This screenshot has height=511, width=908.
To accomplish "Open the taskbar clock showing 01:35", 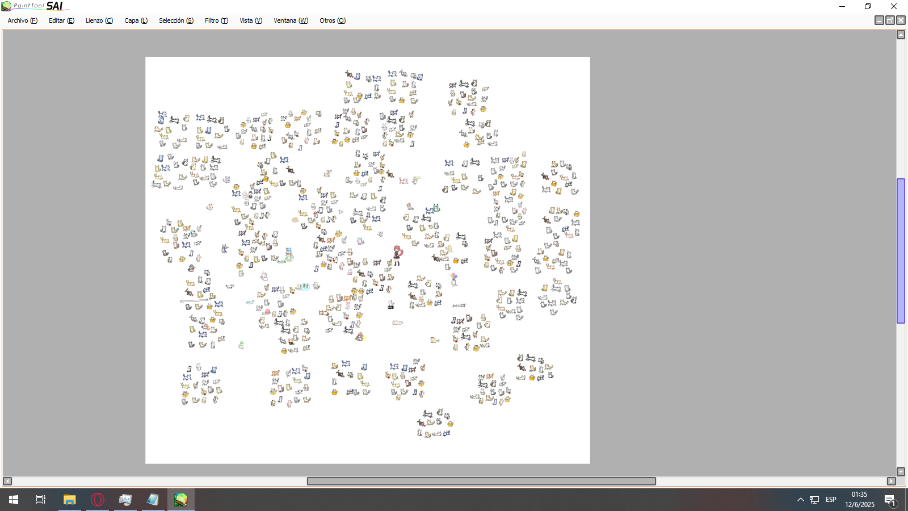I will (859, 500).
